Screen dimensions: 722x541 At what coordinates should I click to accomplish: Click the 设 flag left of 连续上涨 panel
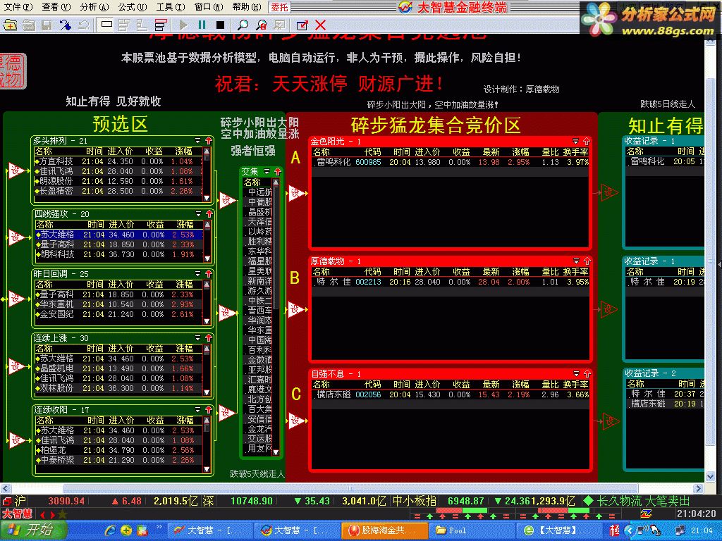[17, 366]
